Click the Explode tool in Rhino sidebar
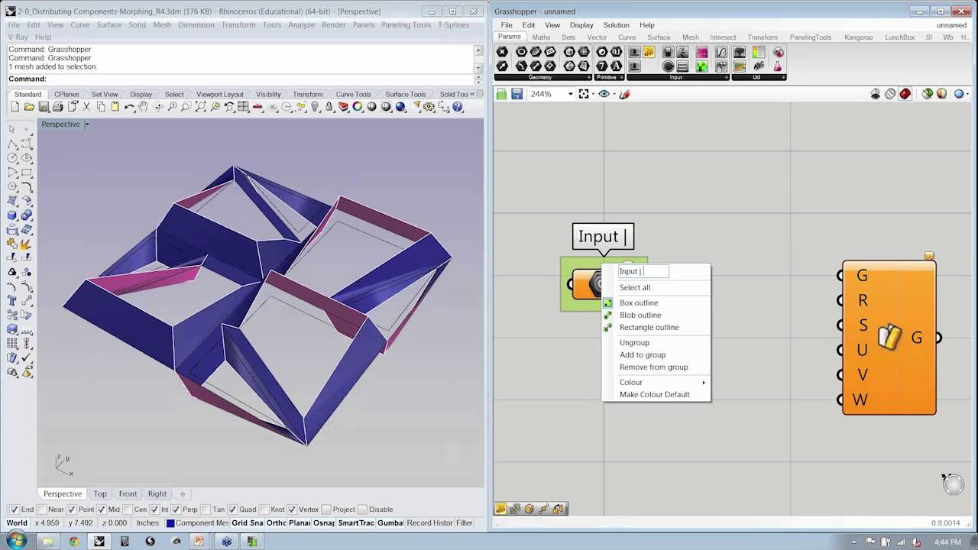This screenshot has width=978, height=550. click(26, 244)
